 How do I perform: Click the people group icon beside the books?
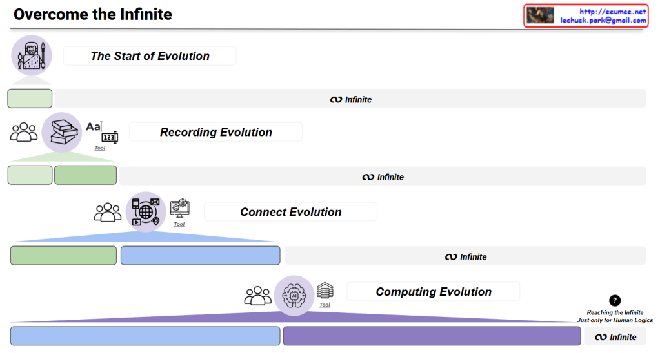coord(25,132)
